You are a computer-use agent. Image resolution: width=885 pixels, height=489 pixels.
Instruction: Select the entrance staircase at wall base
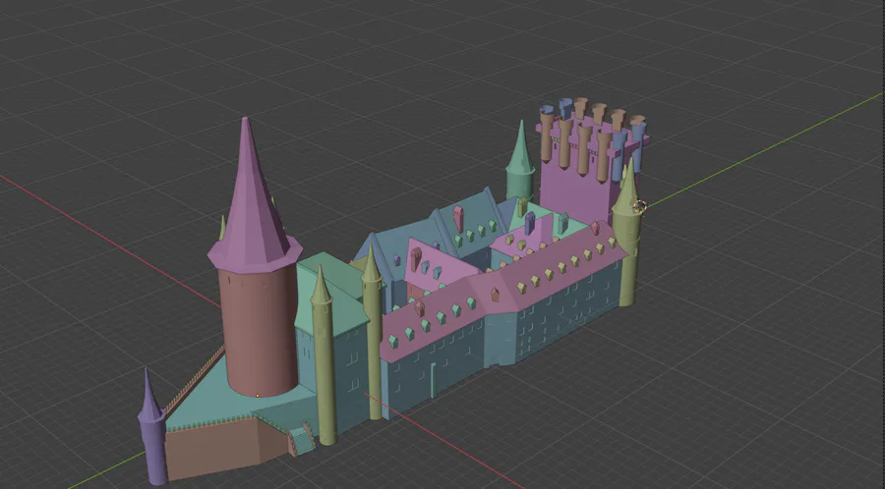pos(303,440)
